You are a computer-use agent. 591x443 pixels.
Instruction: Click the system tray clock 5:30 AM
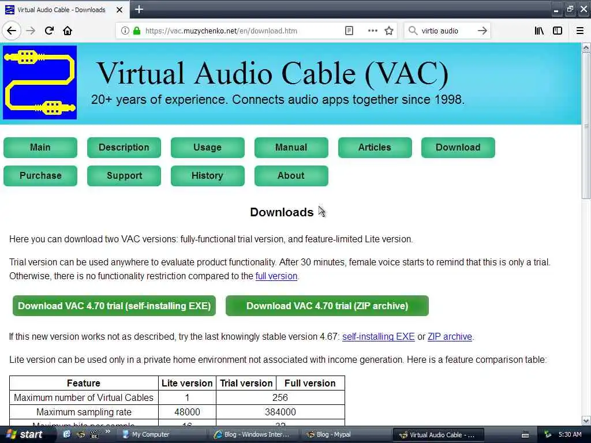(570, 434)
